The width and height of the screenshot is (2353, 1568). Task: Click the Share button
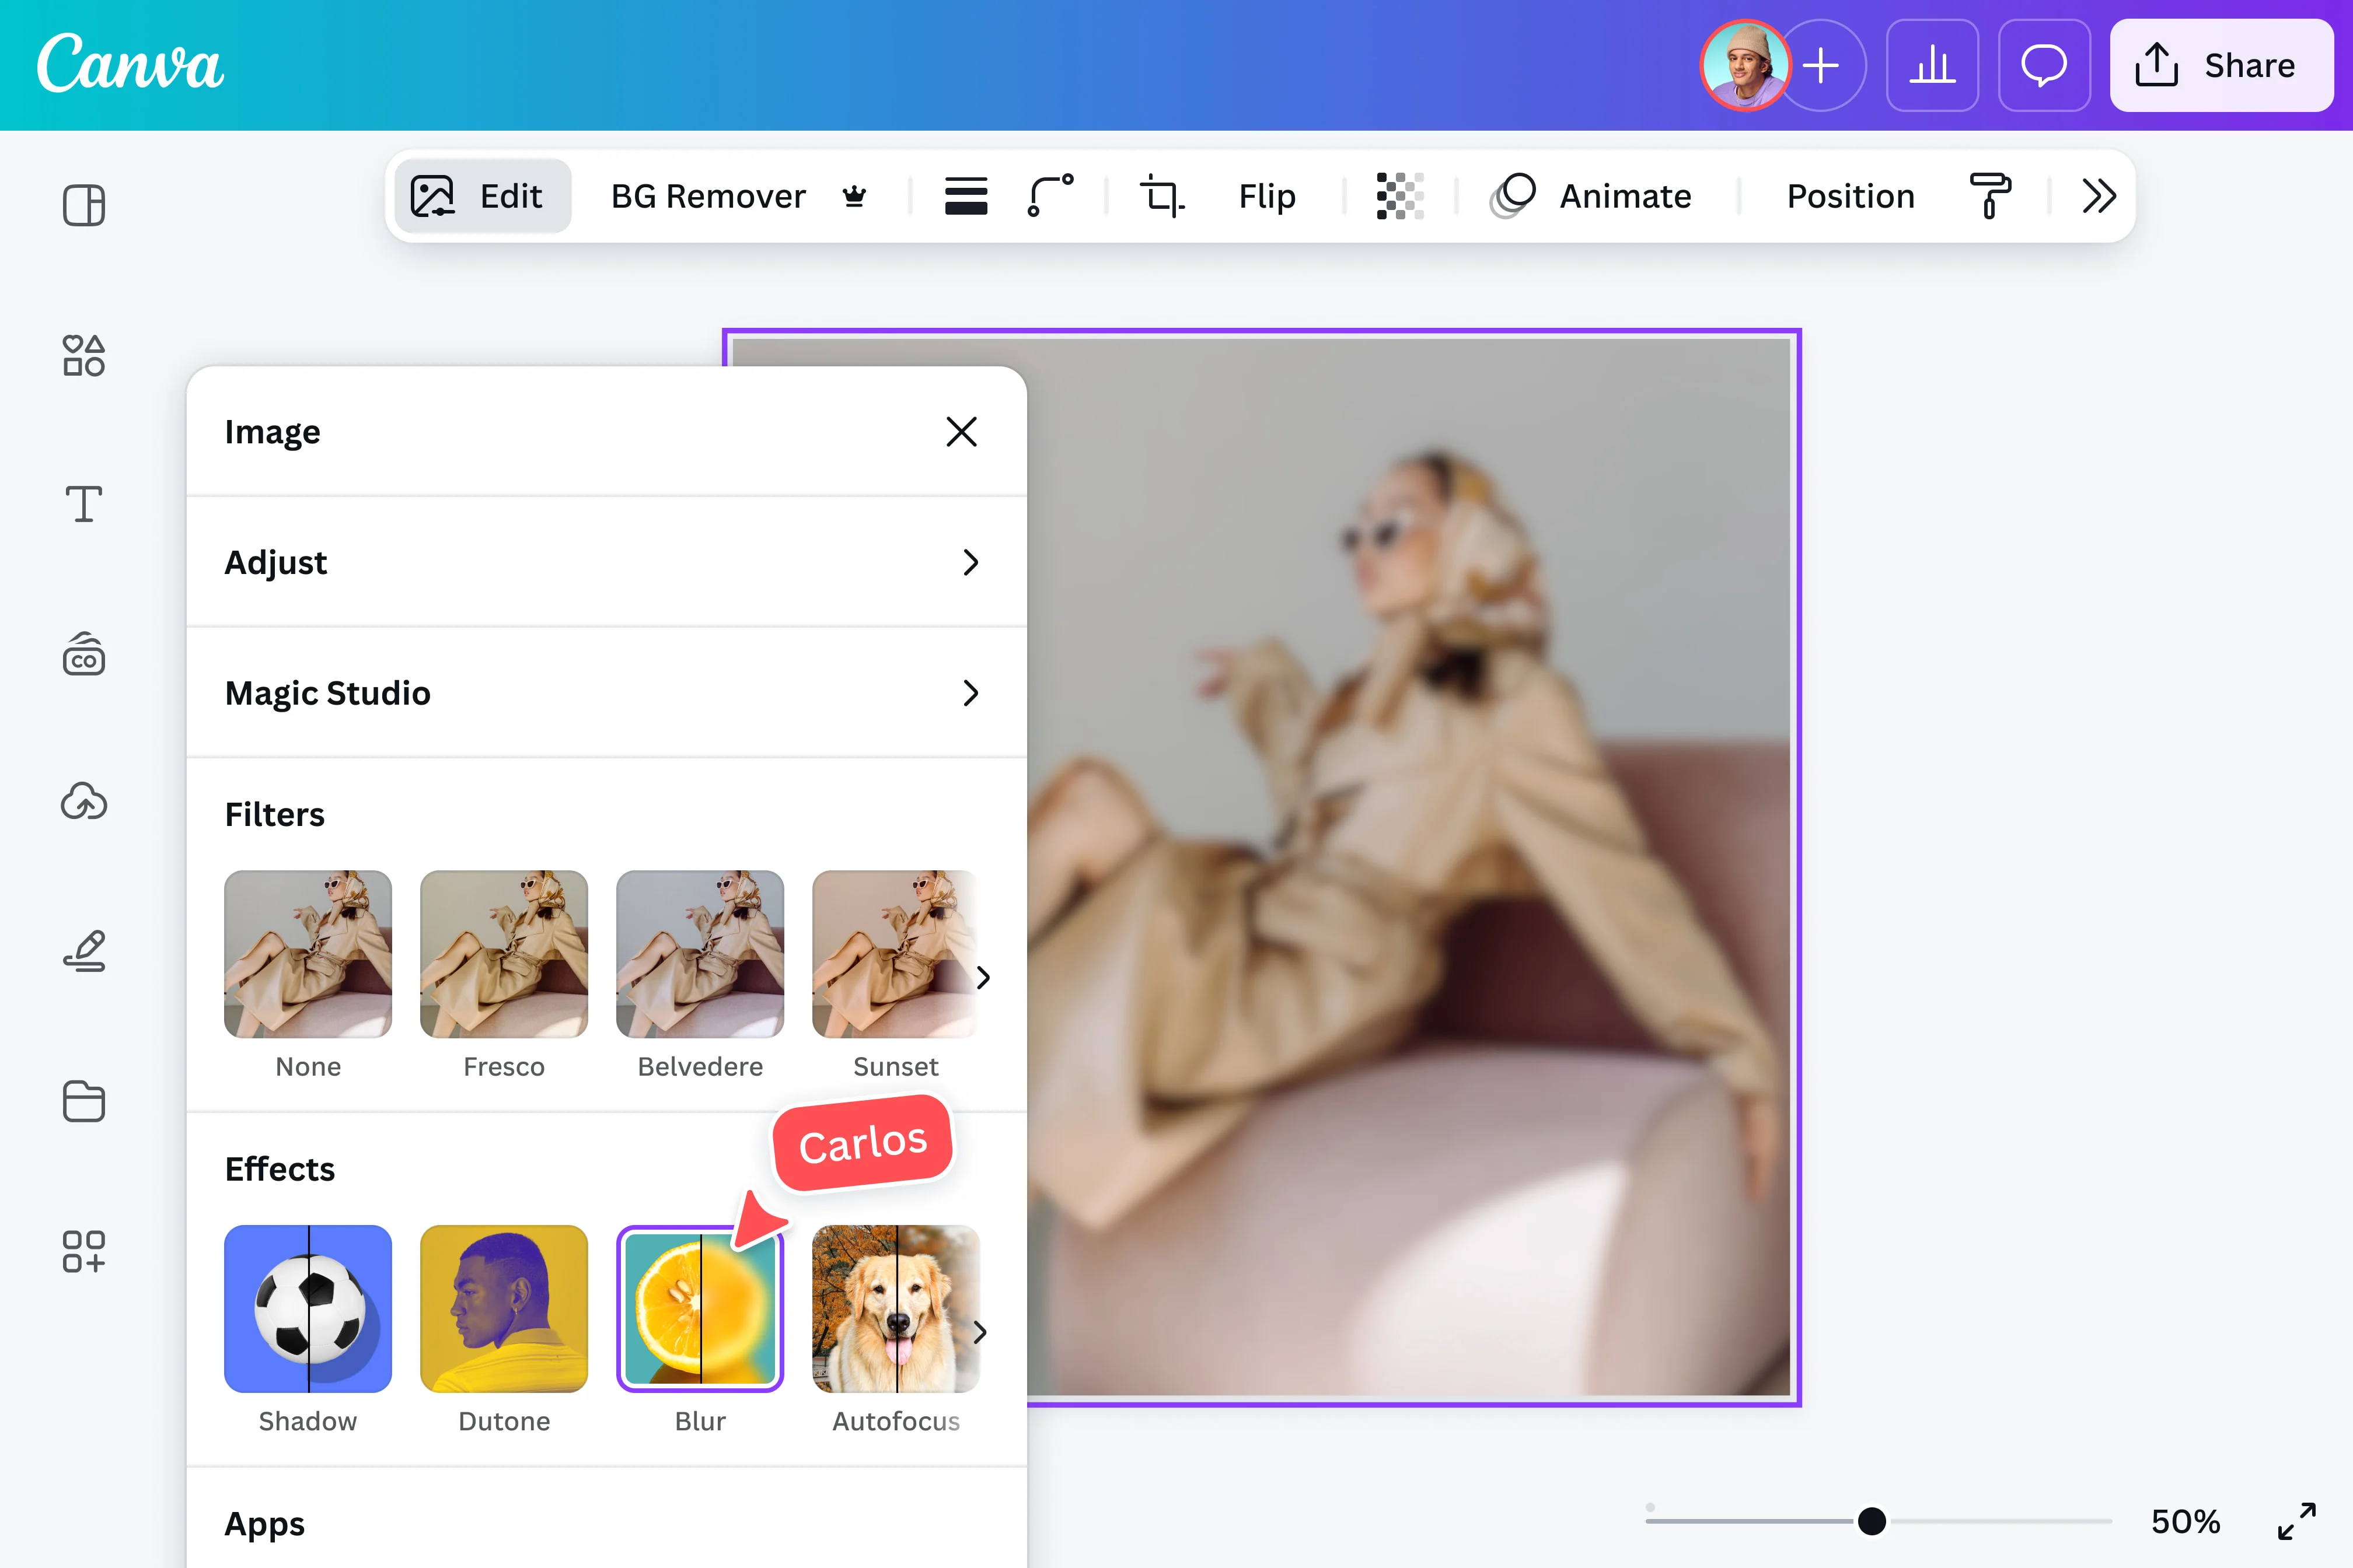[2222, 65]
